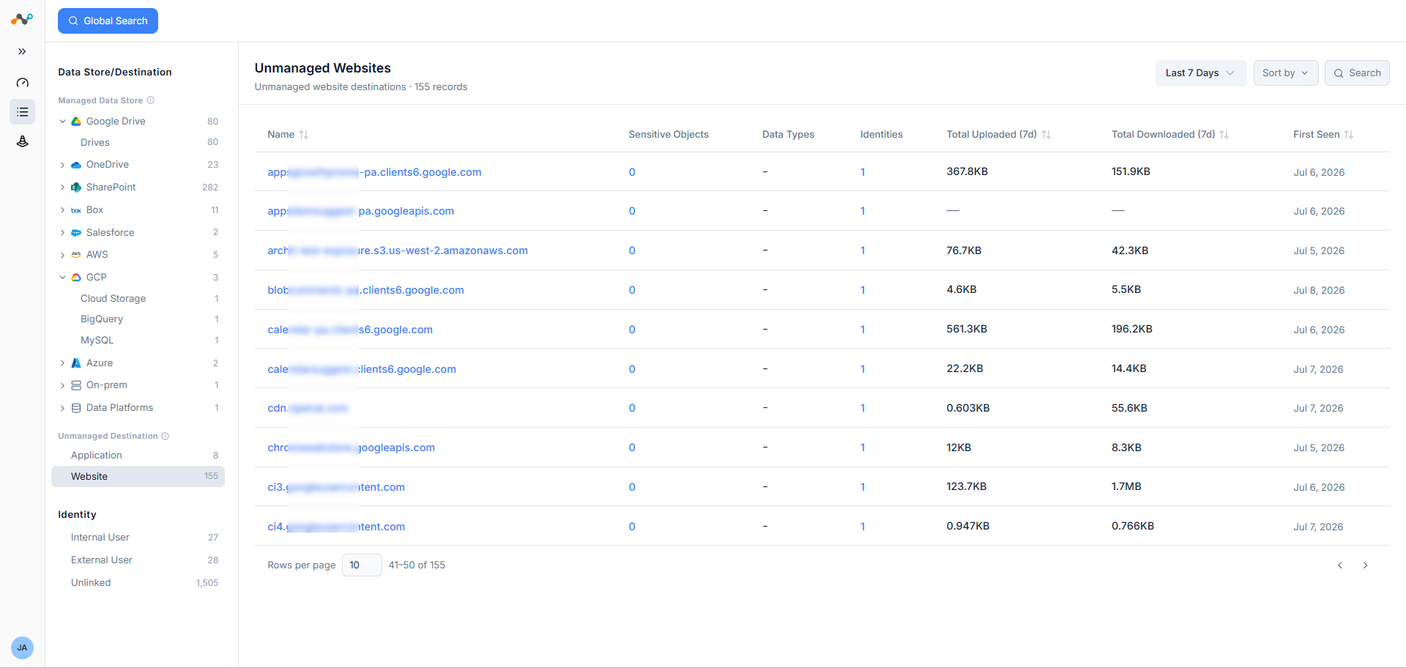1406x668 pixels.
Task: Click the 41–50 of 155 pagination text
Action: [x=417, y=565]
